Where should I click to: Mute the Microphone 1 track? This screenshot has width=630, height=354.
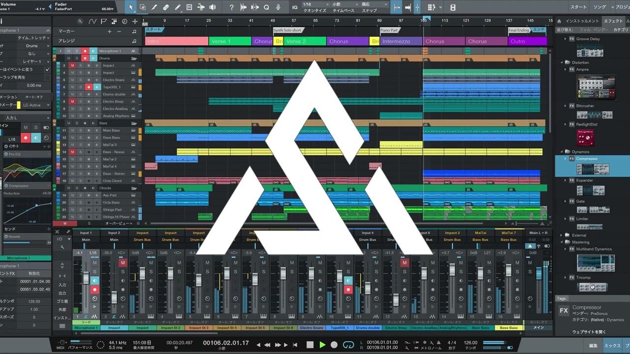[69, 51]
